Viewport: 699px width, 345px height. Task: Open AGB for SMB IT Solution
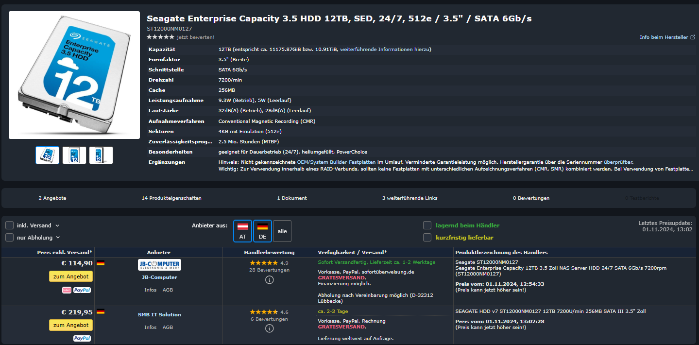[x=168, y=328]
